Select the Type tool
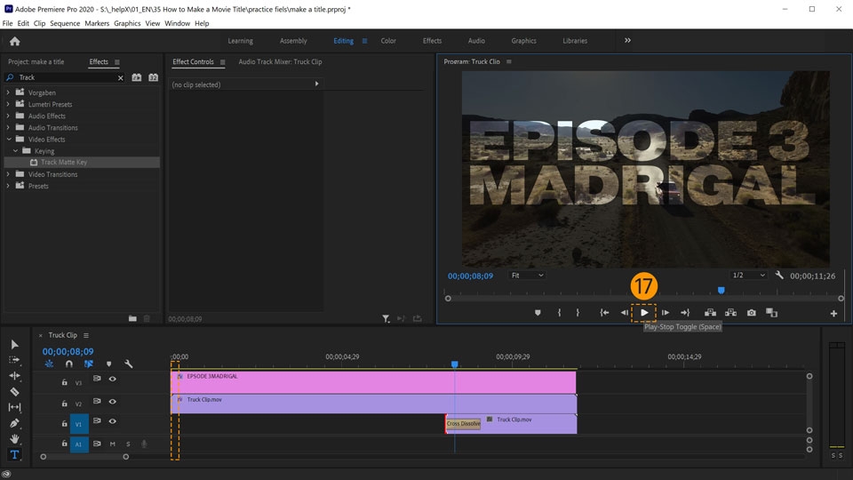853x480 pixels. pos(14,455)
